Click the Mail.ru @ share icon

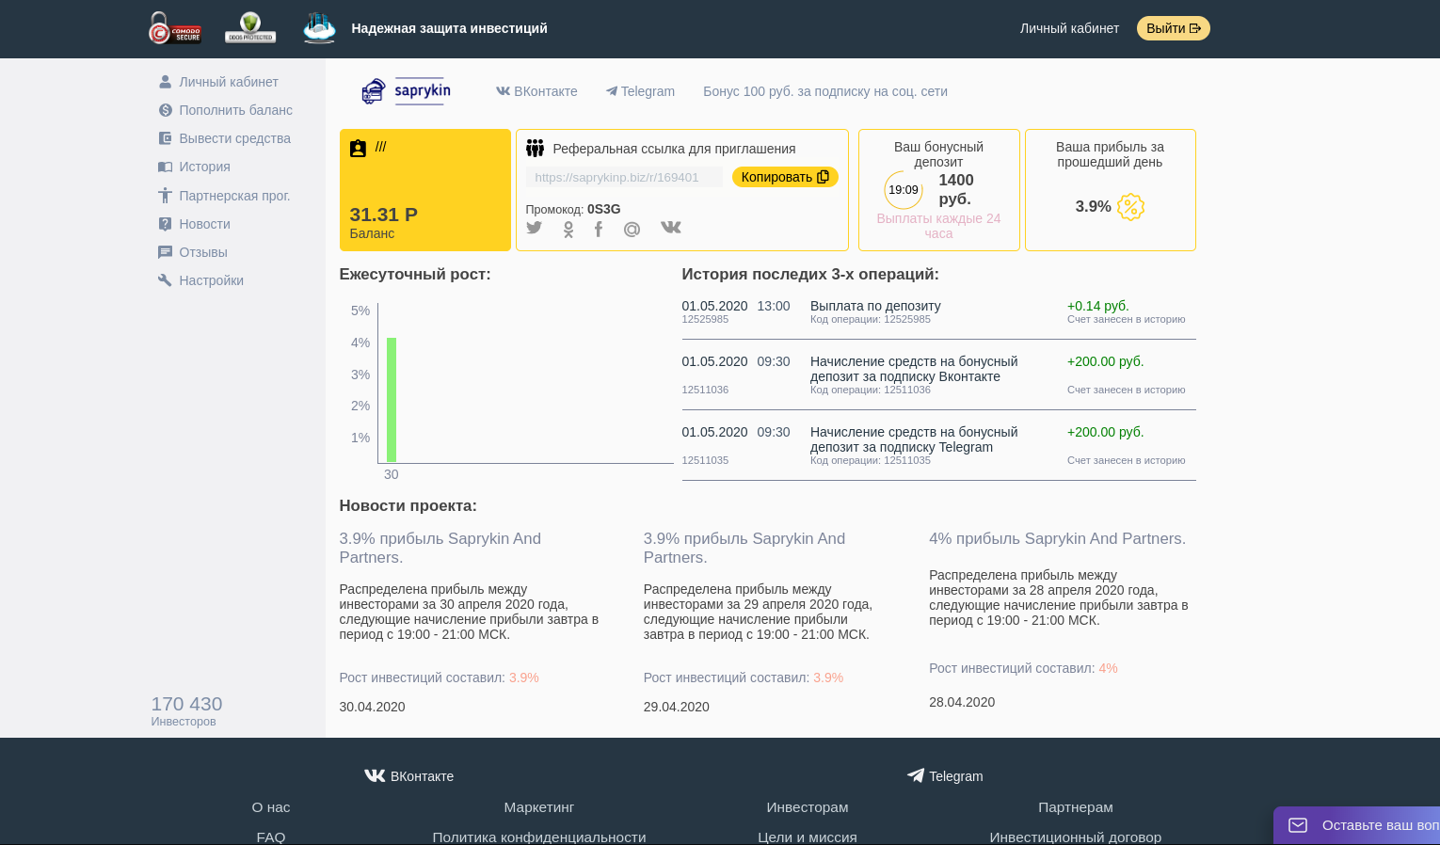(x=632, y=230)
